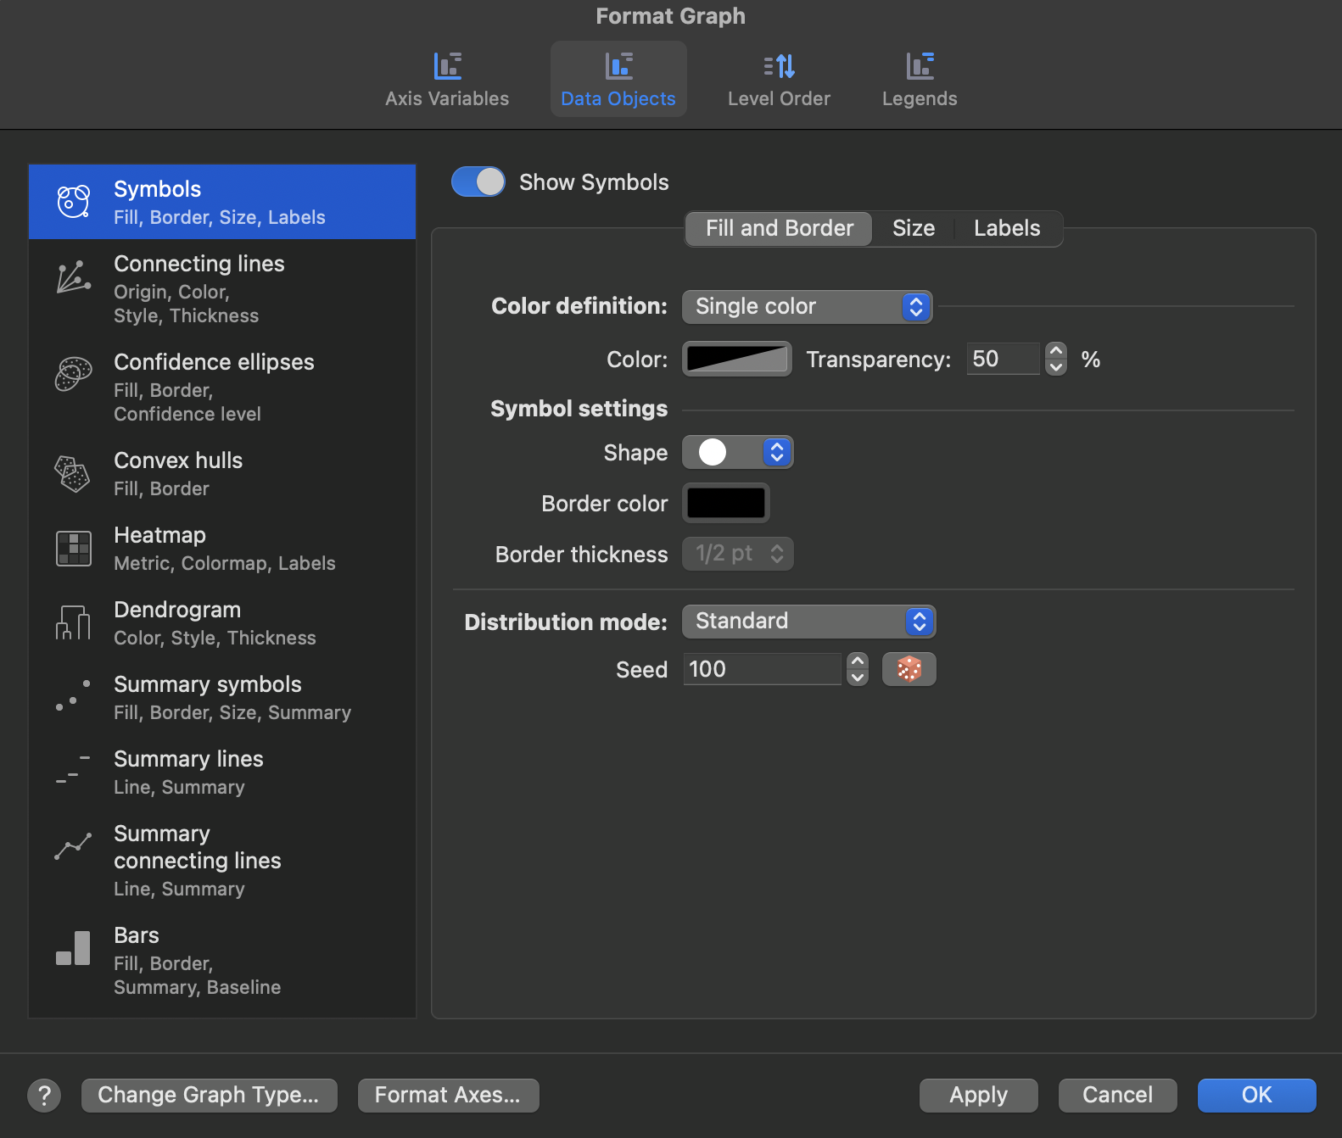Open the Distribution mode dropdown
Image resolution: width=1342 pixels, height=1138 pixels.
pyautogui.click(x=809, y=622)
